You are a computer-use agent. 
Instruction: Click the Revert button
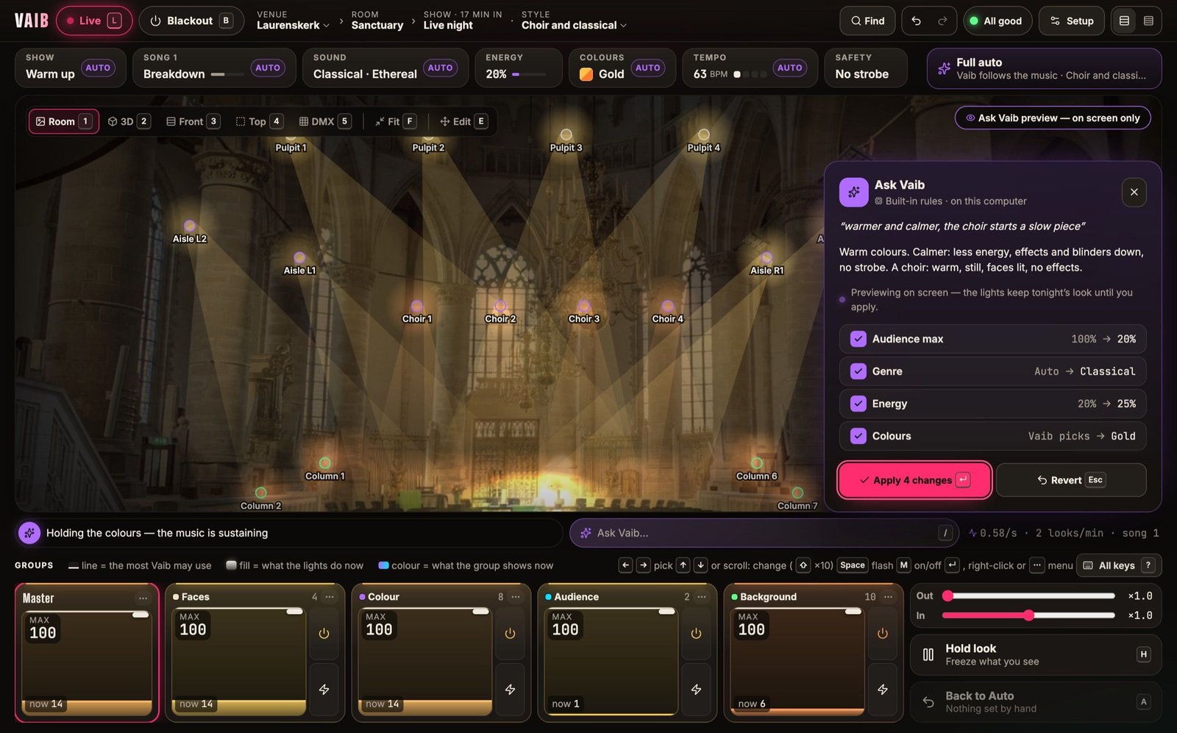(x=1071, y=480)
